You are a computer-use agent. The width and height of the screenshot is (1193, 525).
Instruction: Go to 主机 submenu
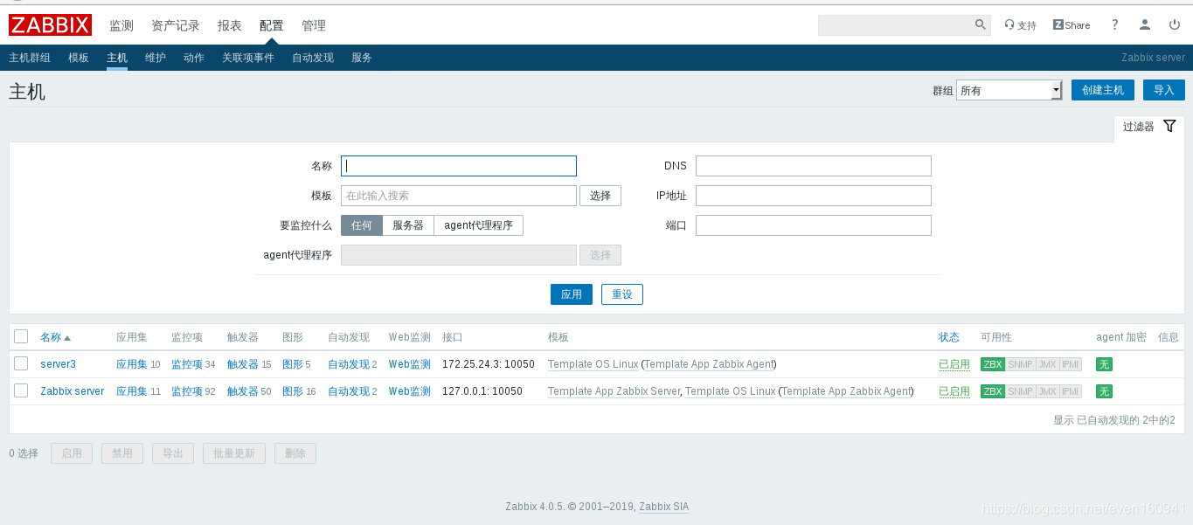pos(117,58)
